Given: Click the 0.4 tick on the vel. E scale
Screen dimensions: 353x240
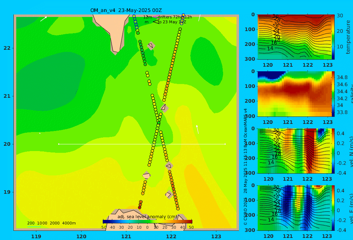Looking at the screenshot, I should pyautogui.click(x=341, y=191).
